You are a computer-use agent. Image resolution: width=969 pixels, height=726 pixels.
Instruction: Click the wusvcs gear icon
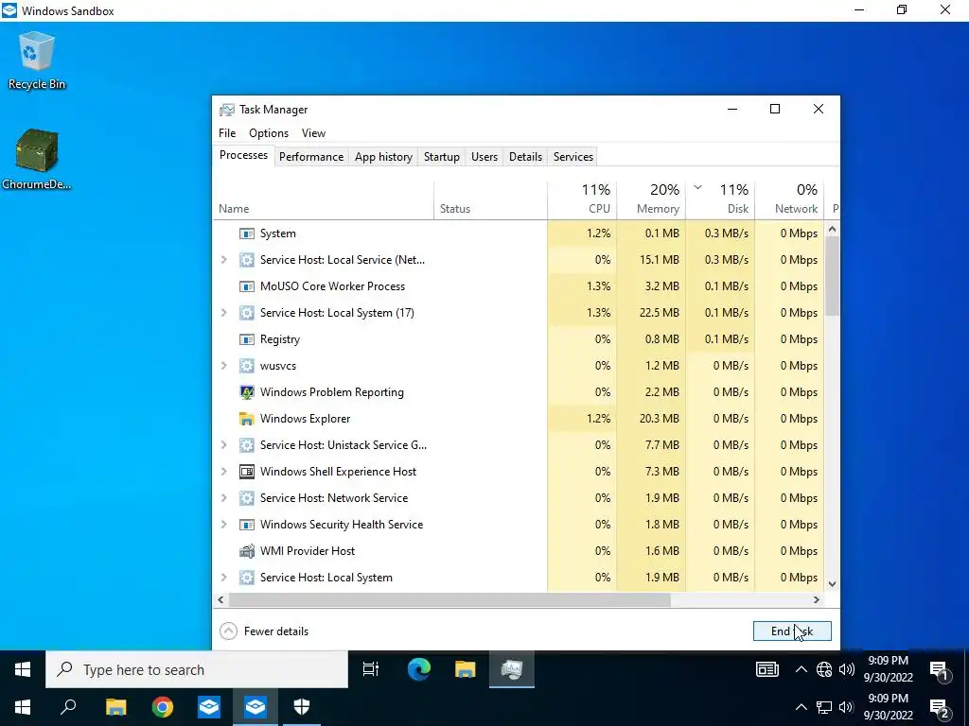(247, 366)
